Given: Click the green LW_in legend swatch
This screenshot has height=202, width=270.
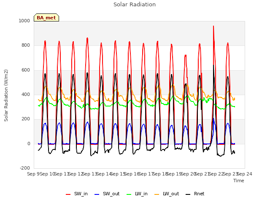Looking at the screenshot, I should pos(129,194).
